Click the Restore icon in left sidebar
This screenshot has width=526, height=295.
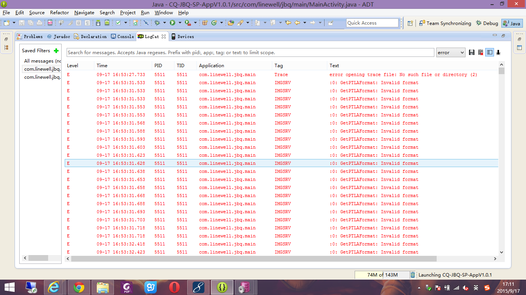click(6, 39)
